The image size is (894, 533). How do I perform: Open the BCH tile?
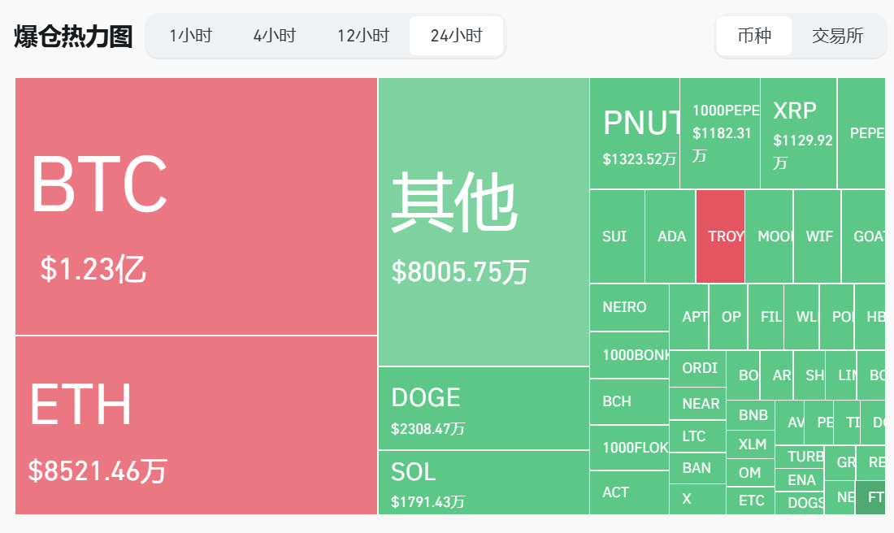(x=628, y=401)
